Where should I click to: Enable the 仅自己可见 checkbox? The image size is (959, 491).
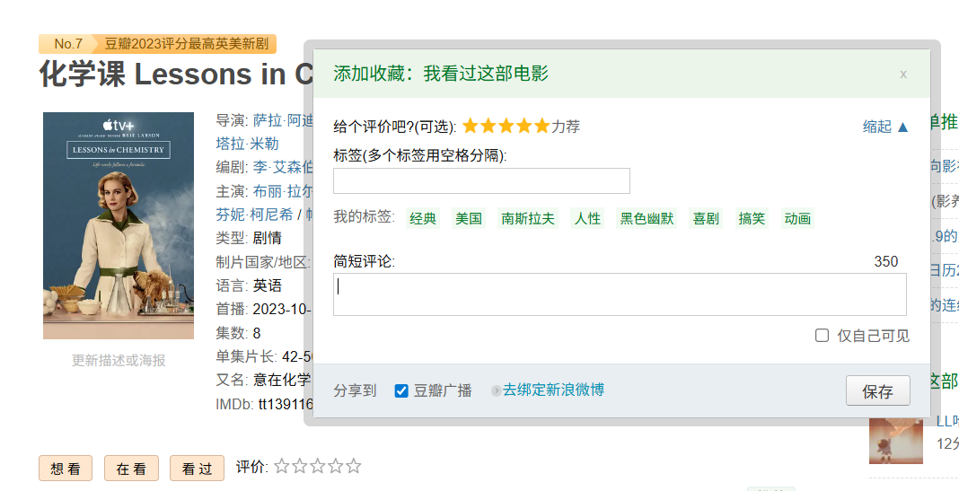pyautogui.click(x=822, y=336)
